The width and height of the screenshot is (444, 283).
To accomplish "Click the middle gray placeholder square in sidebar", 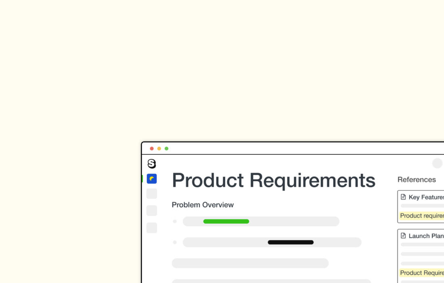I will click(x=152, y=211).
